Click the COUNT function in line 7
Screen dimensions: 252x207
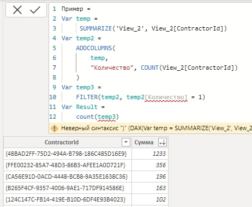149,68
